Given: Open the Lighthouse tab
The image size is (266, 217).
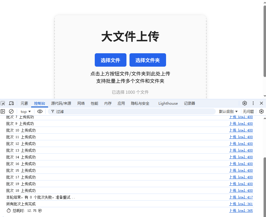Looking at the screenshot, I should pyautogui.click(x=168, y=103).
